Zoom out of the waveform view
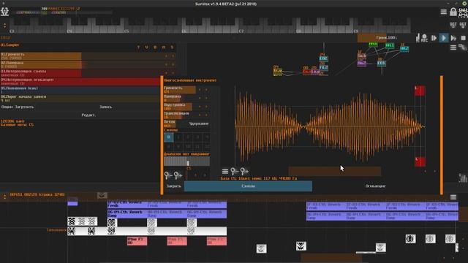 [x=234, y=171]
